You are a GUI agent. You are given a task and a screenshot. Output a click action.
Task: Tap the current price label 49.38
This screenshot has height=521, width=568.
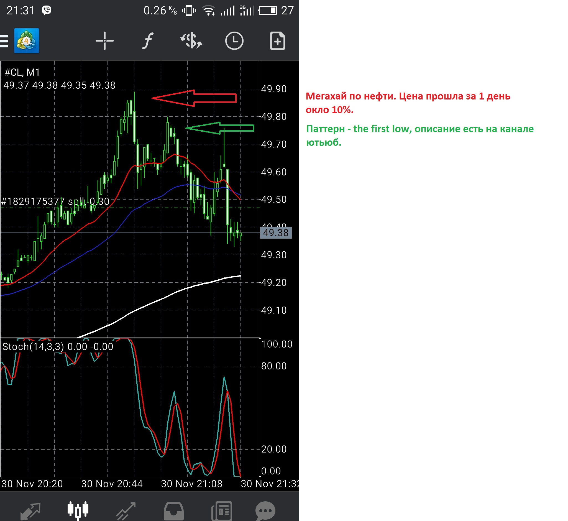tap(276, 233)
